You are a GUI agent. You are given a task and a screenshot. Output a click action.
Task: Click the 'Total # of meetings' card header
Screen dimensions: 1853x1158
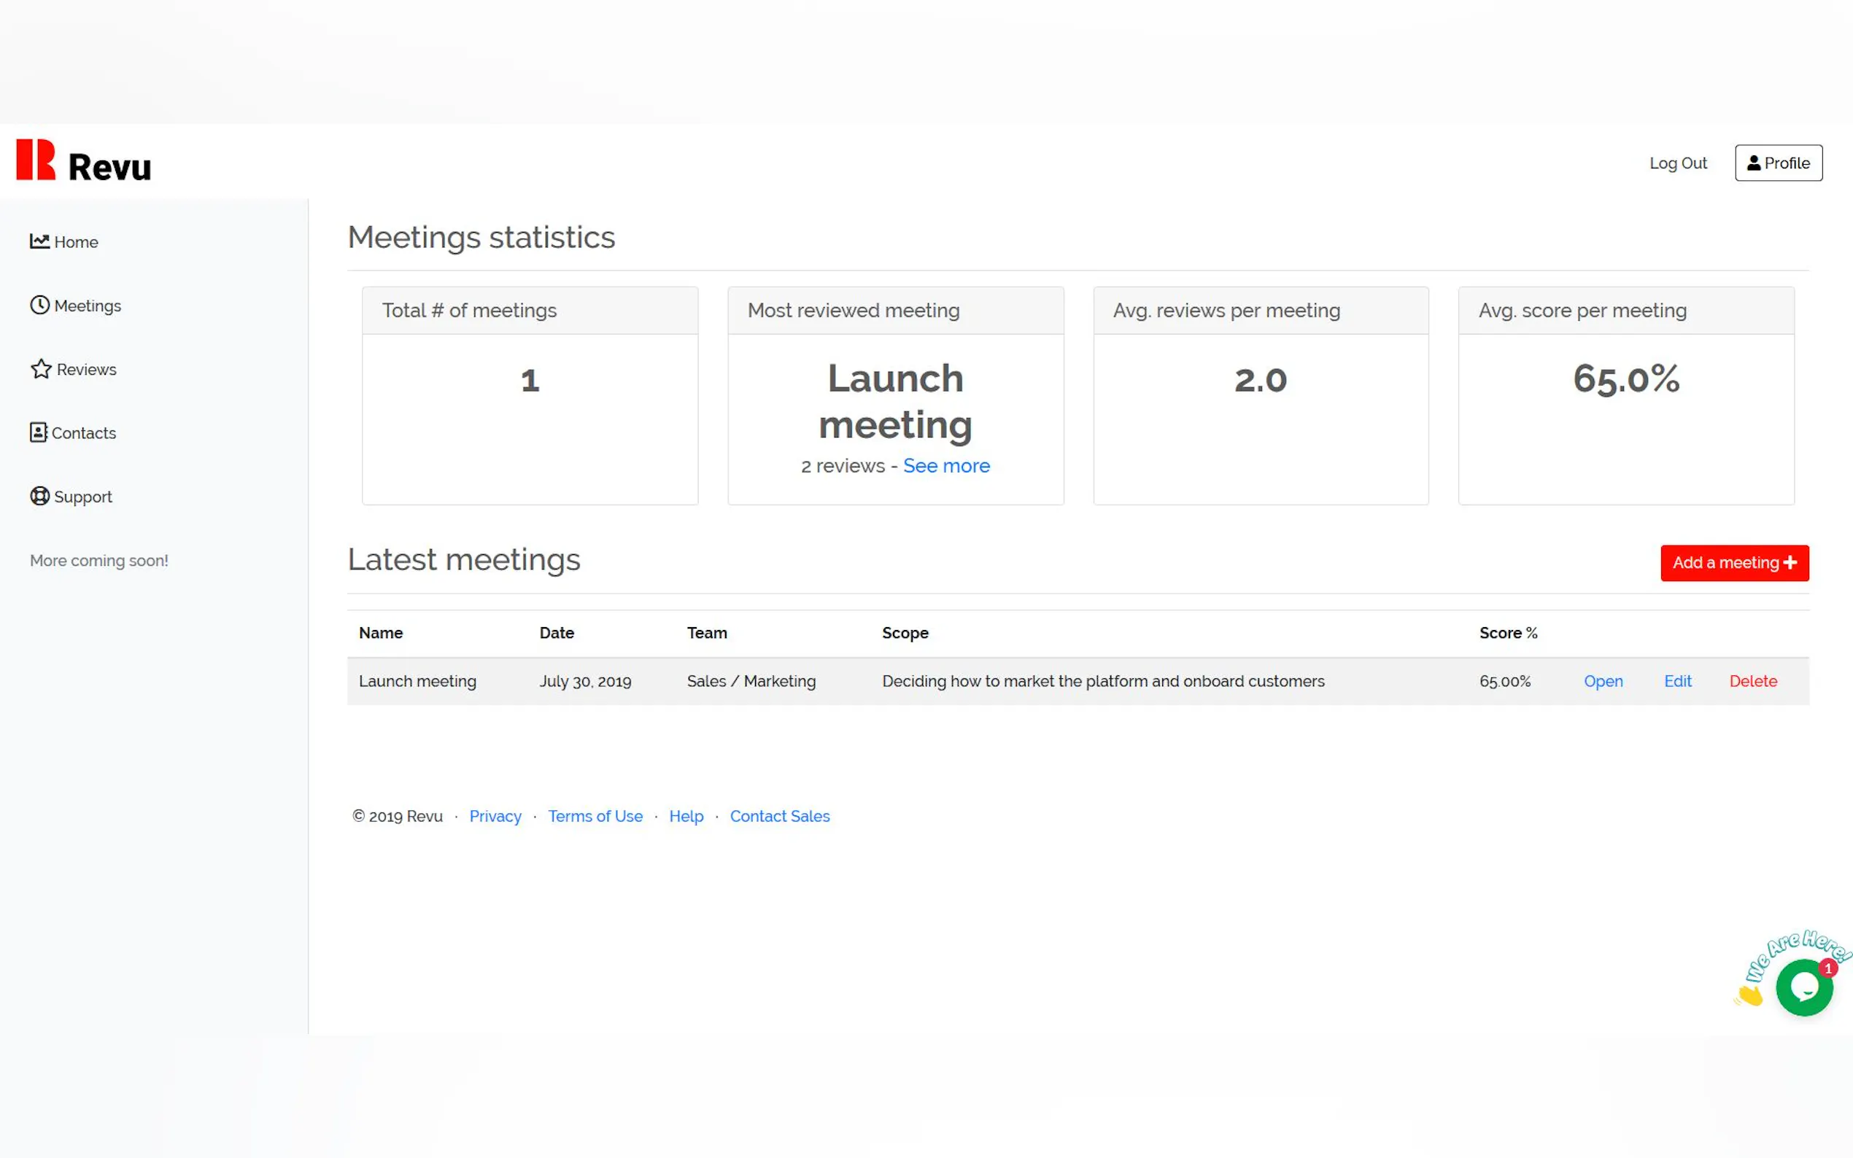point(530,310)
